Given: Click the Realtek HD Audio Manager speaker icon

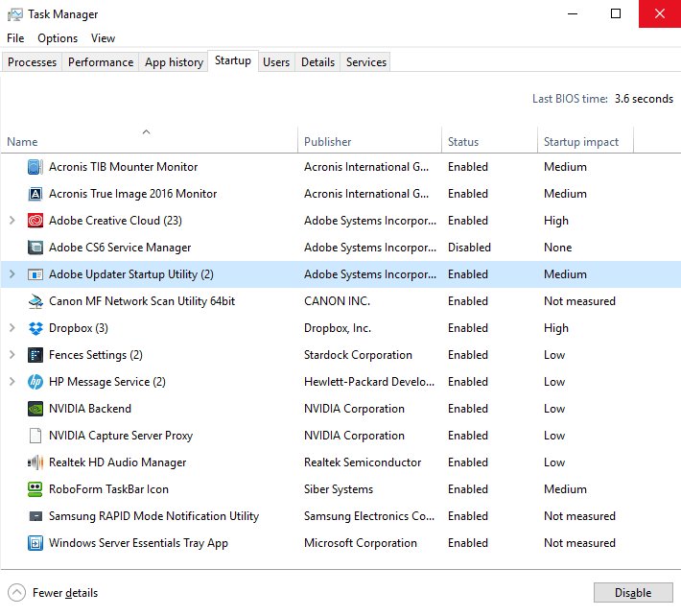Looking at the screenshot, I should click(35, 462).
